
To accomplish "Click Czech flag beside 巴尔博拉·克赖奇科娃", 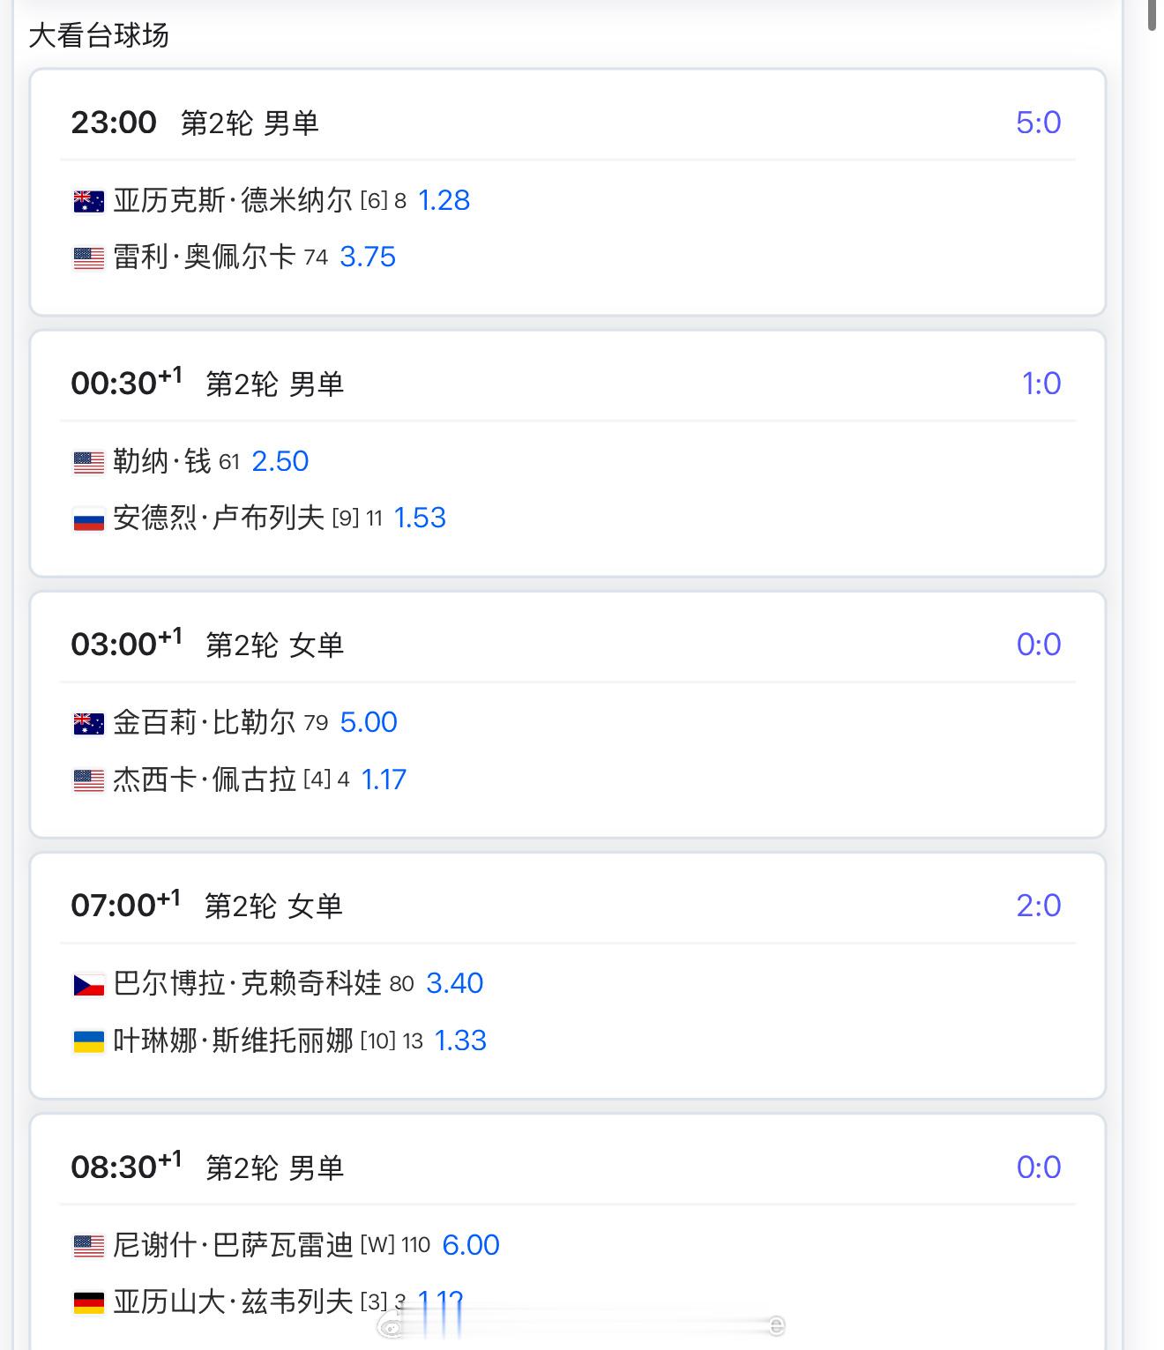I will coord(88,984).
